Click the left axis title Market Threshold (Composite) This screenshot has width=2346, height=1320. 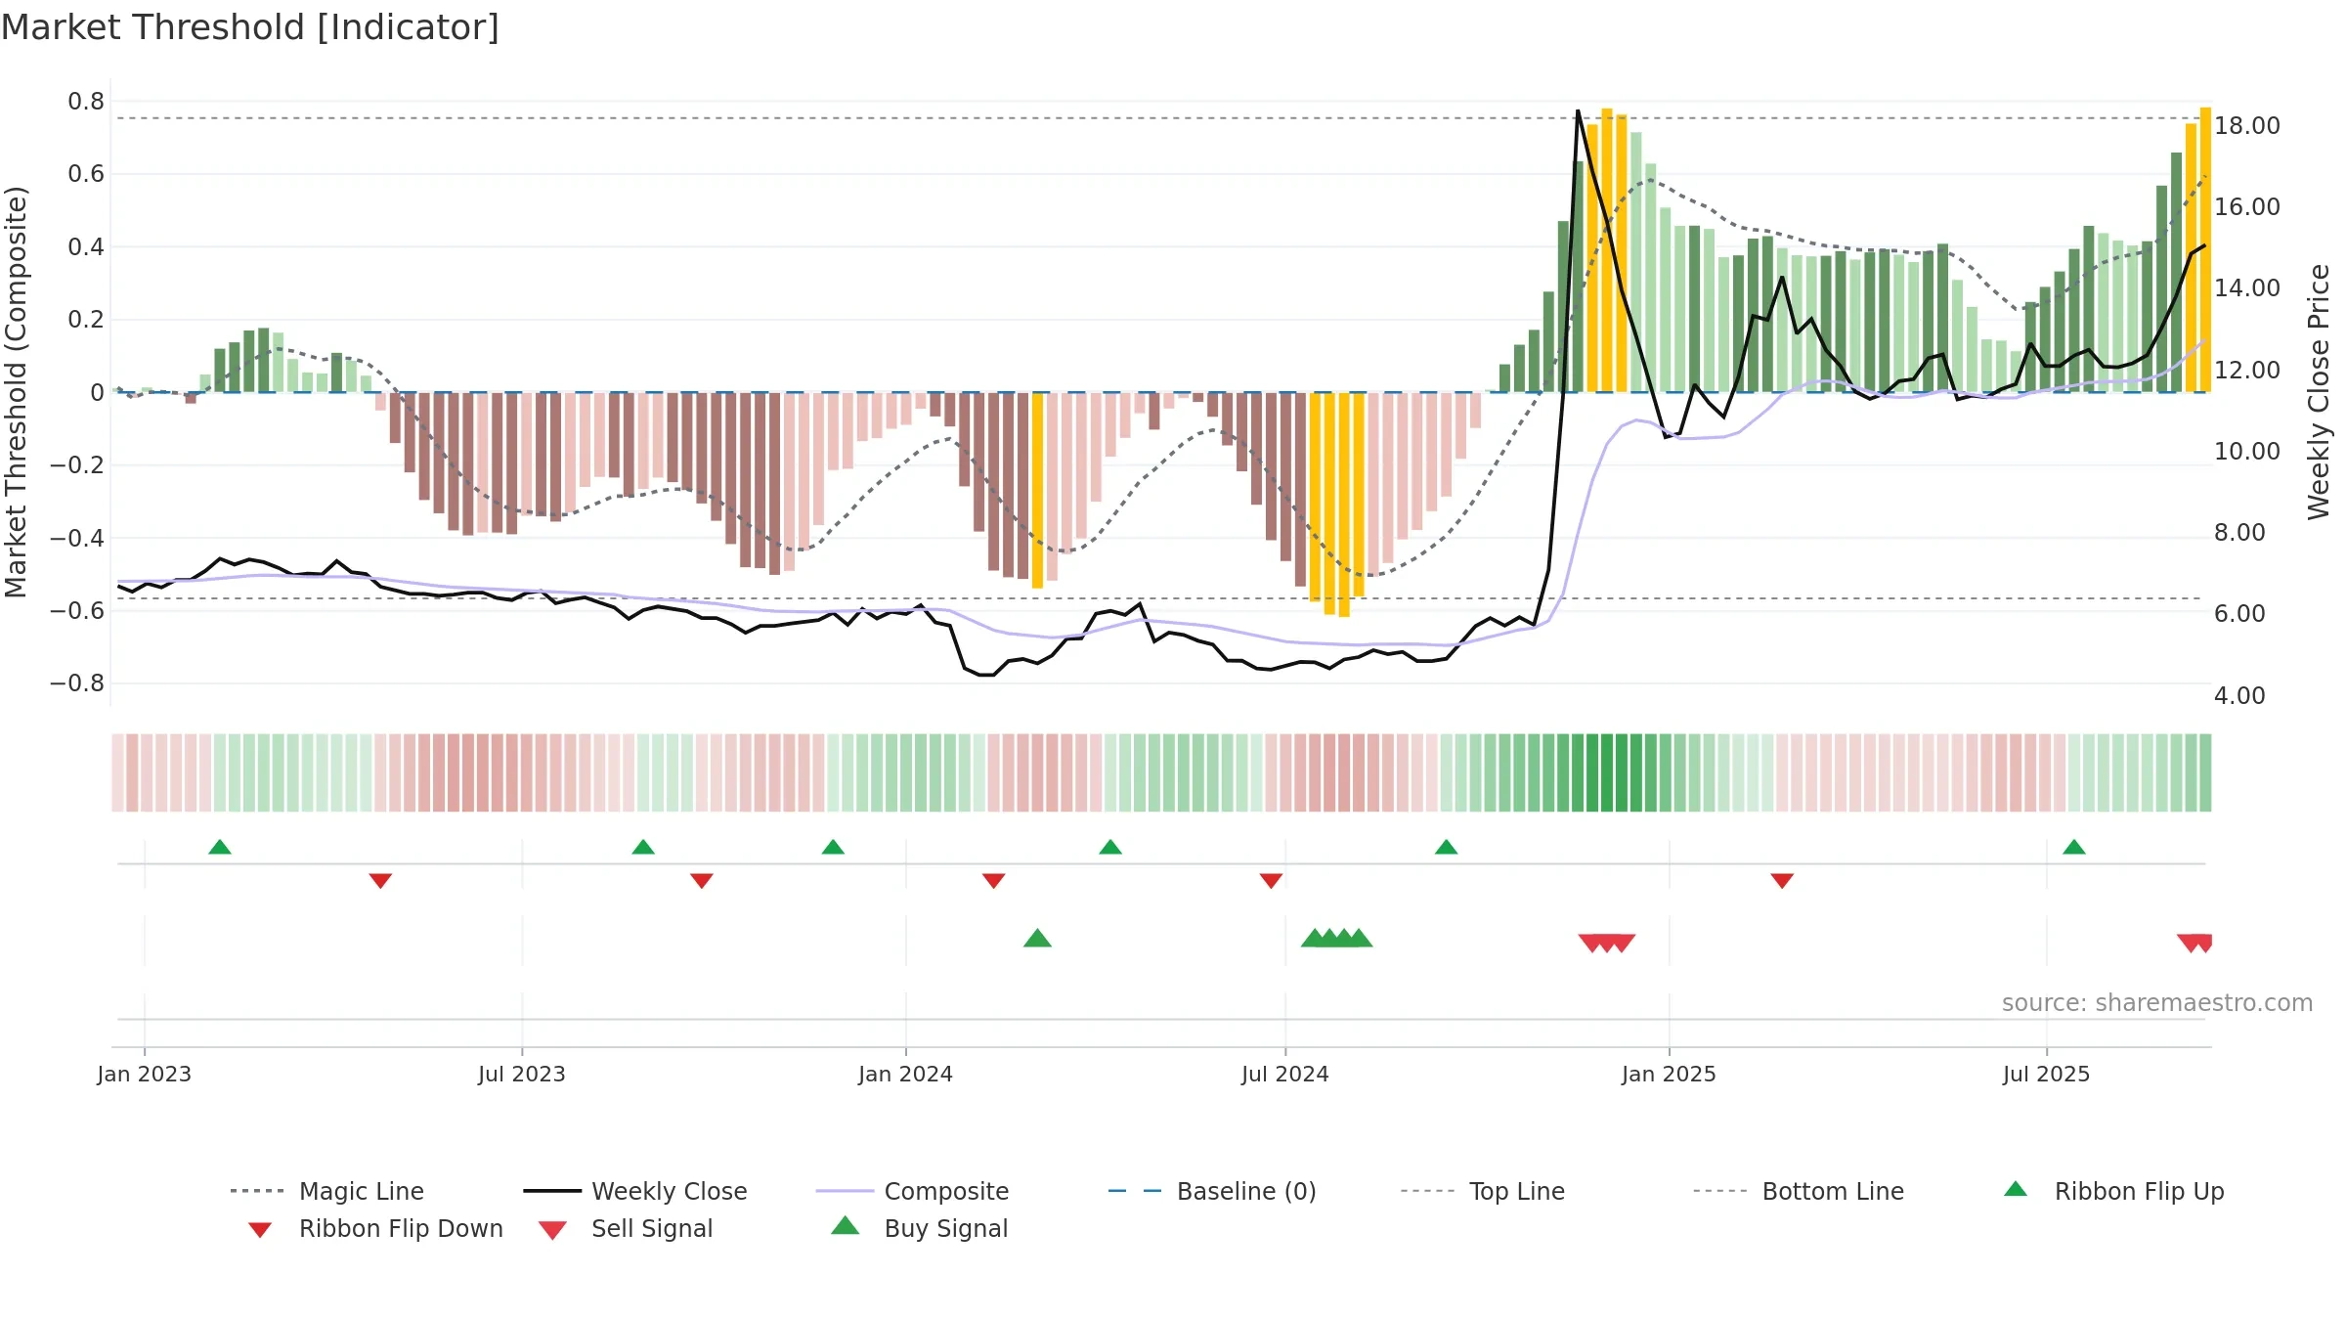tap(16, 391)
